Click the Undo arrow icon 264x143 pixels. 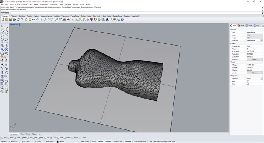click(x=34, y=20)
